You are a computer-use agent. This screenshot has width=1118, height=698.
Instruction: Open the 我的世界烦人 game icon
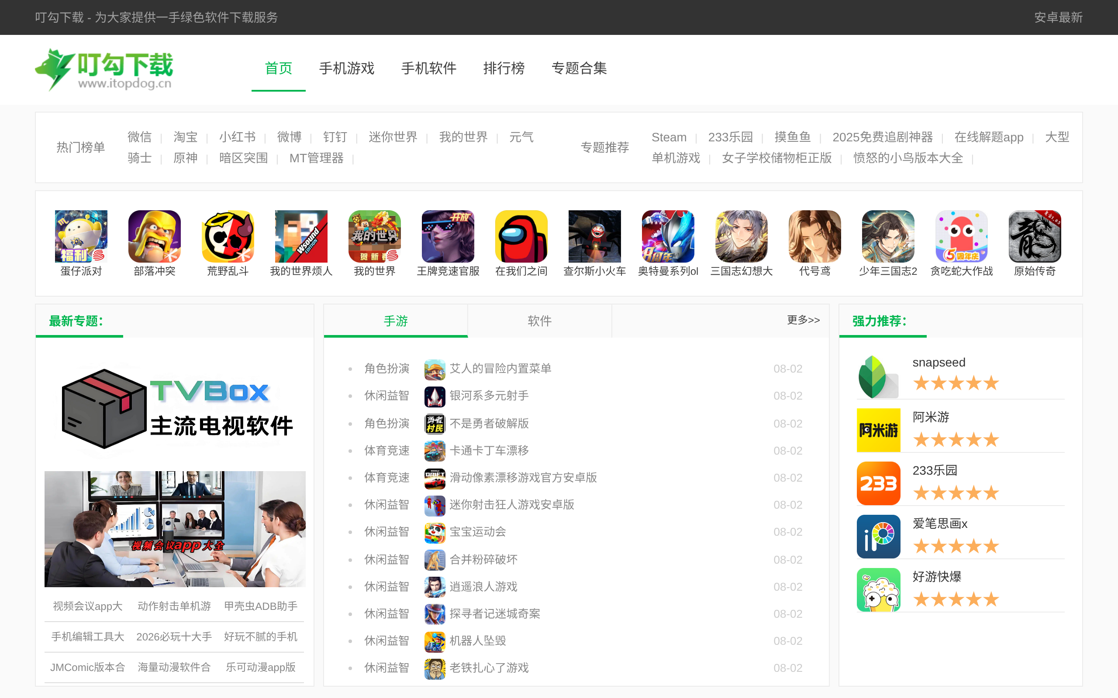(301, 236)
